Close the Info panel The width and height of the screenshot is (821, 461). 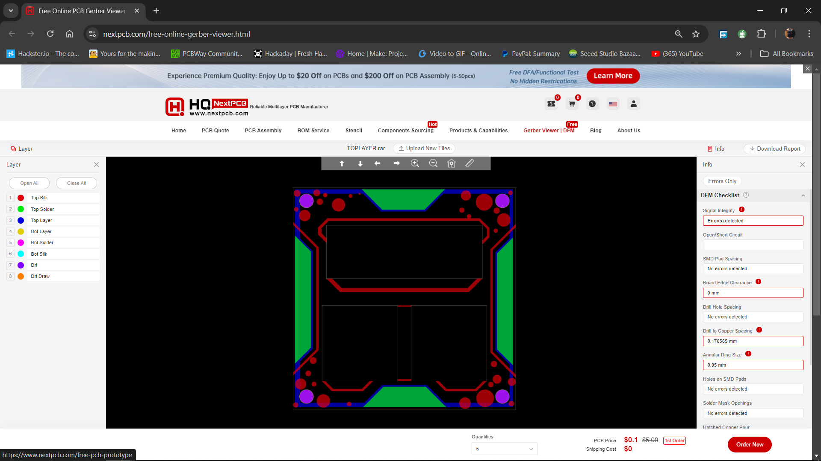[x=802, y=165]
